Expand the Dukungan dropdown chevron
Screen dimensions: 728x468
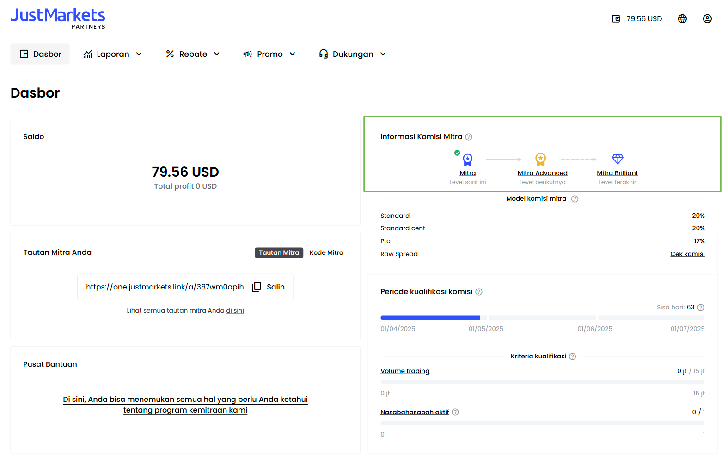(x=383, y=54)
